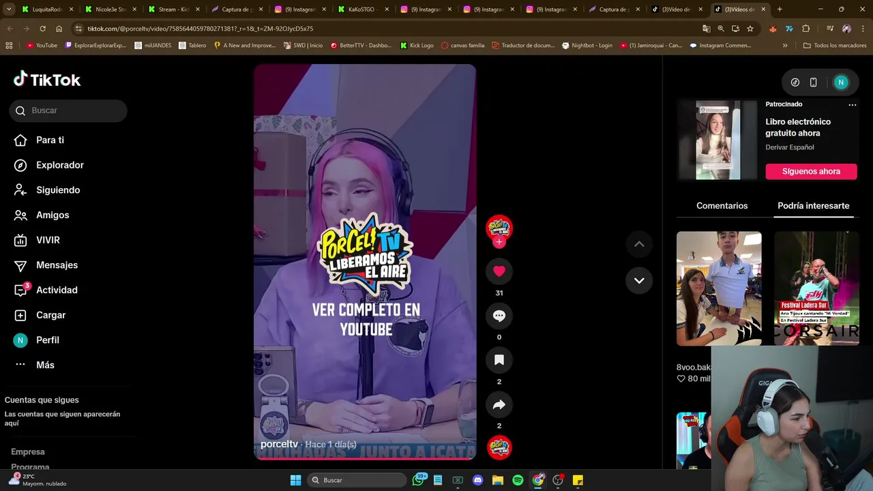The height and width of the screenshot is (491, 873).
Task: Open browser extensions puzzle icon
Action: tap(806, 29)
